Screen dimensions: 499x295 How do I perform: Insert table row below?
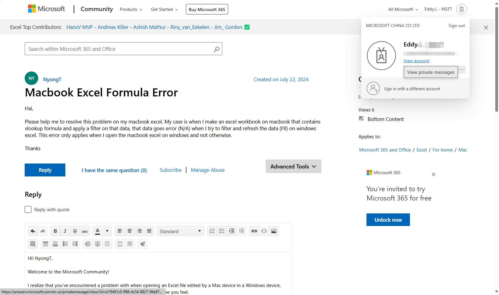pos(55,244)
